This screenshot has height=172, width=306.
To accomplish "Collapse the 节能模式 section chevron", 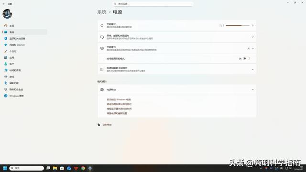I will (253, 48).
